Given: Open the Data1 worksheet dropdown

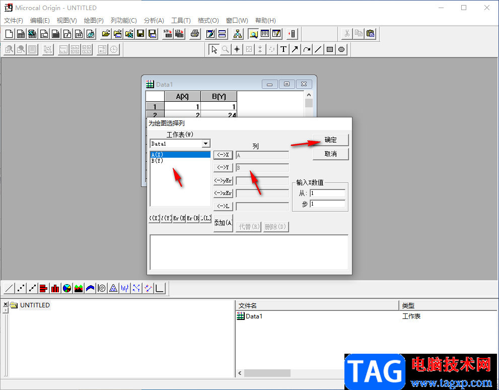Looking at the screenshot, I should click(206, 144).
